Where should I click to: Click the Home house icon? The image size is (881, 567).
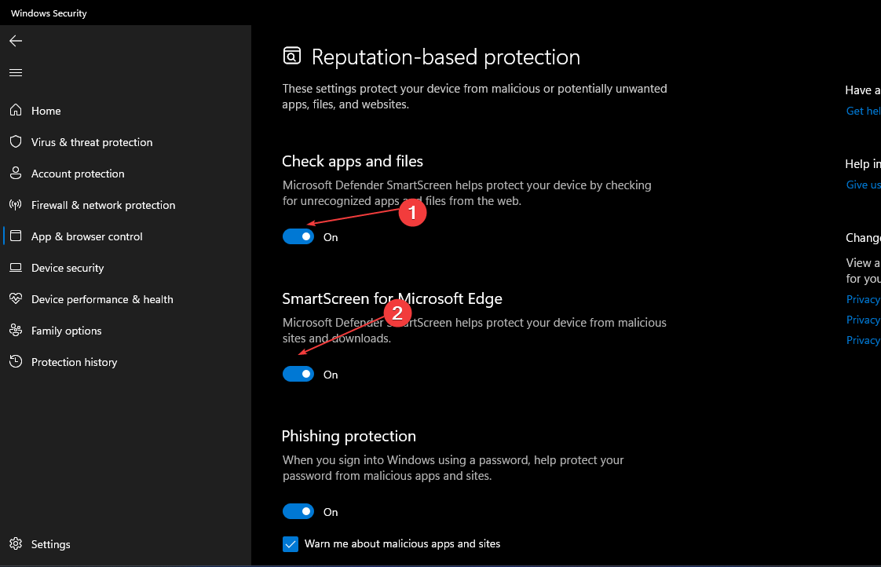(16, 111)
